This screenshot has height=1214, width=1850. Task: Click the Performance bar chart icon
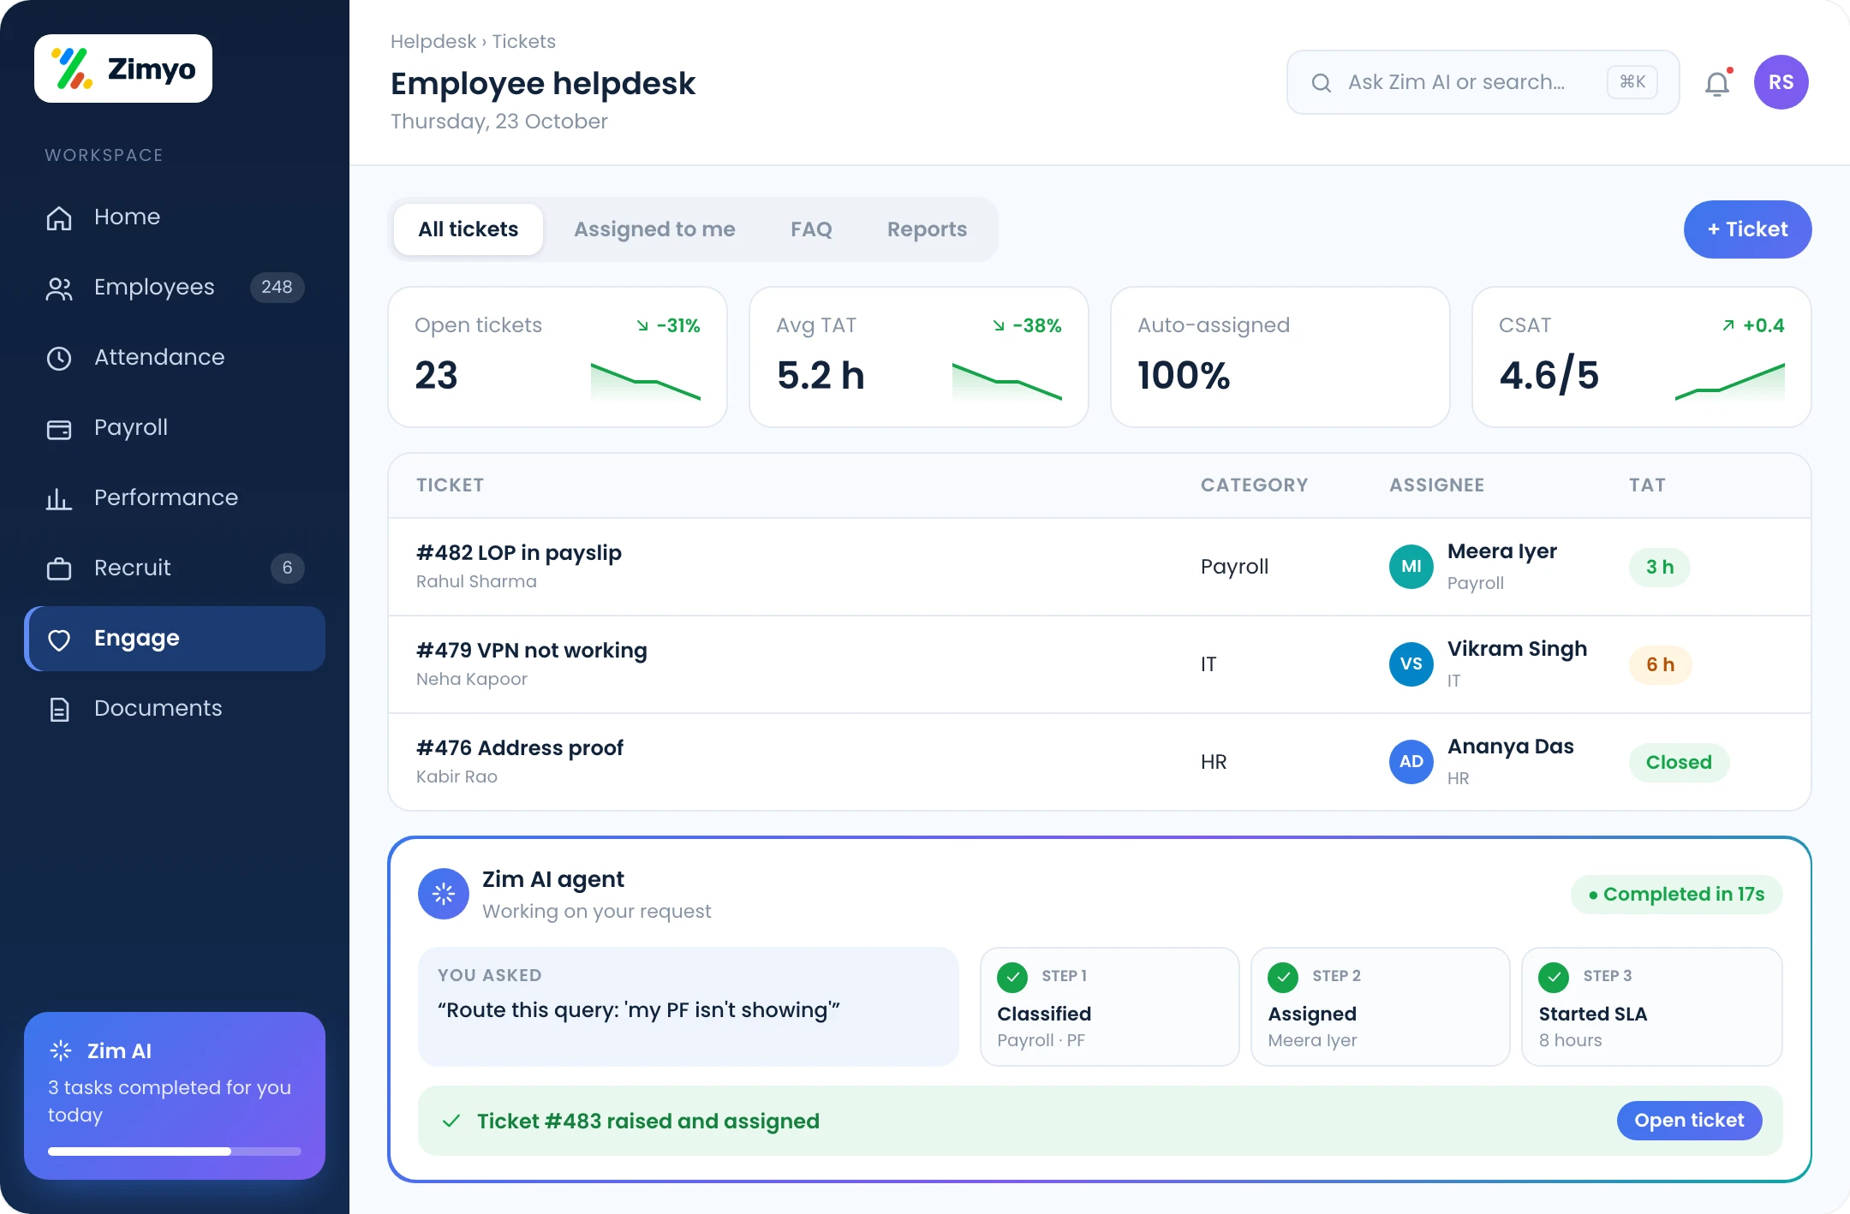[x=59, y=498]
